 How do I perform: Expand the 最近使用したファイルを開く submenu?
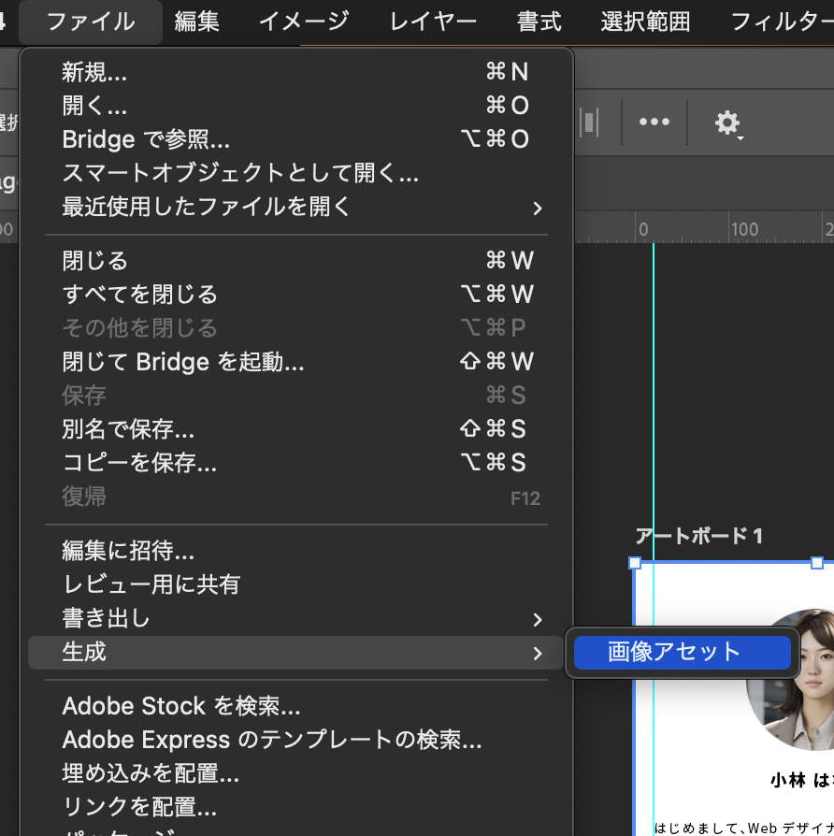[299, 207]
